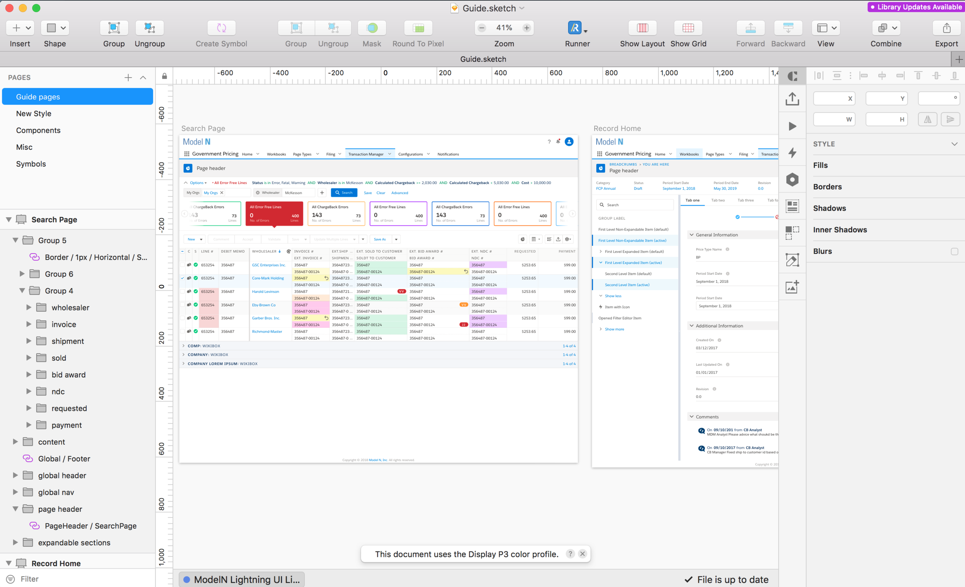This screenshot has width=965, height=587.
Task: Click the first Group toolbar icon
Action: [114, 28]
